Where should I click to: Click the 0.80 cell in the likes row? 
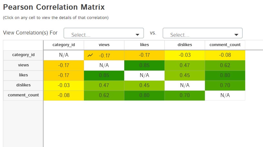pyautogui.click(x=225, y=75)
